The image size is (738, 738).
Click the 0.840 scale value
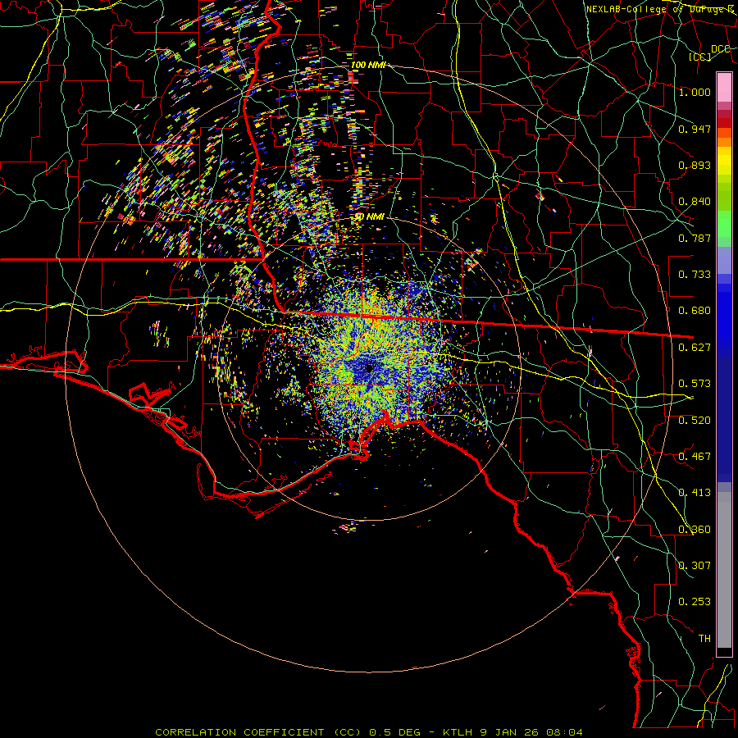pyautogui.click(x=695, y=202)
